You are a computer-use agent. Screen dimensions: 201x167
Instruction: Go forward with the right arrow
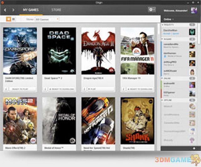[x=13, y=10]
